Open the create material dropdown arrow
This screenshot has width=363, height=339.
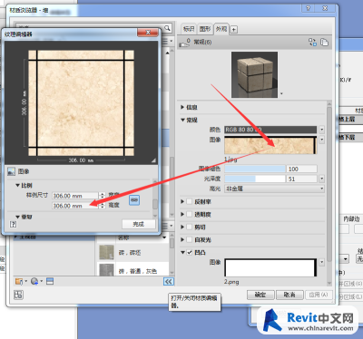[x=41, y=281]
